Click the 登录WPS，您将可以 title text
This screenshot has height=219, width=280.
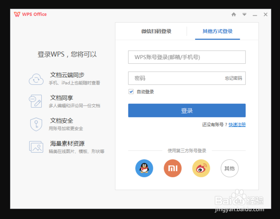[67, 54]
